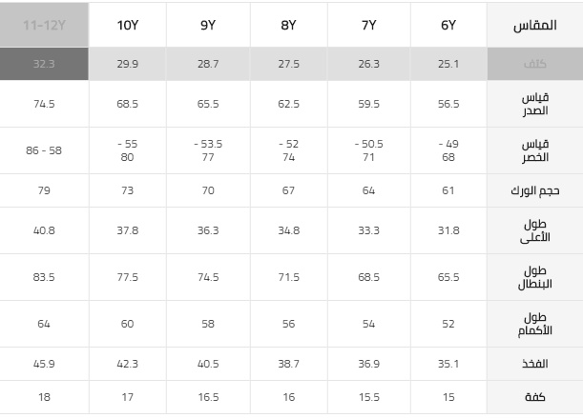Viewport: 583px width, 418px height.
Task: Select the 10Y size column header
Action: coord(128,25)
